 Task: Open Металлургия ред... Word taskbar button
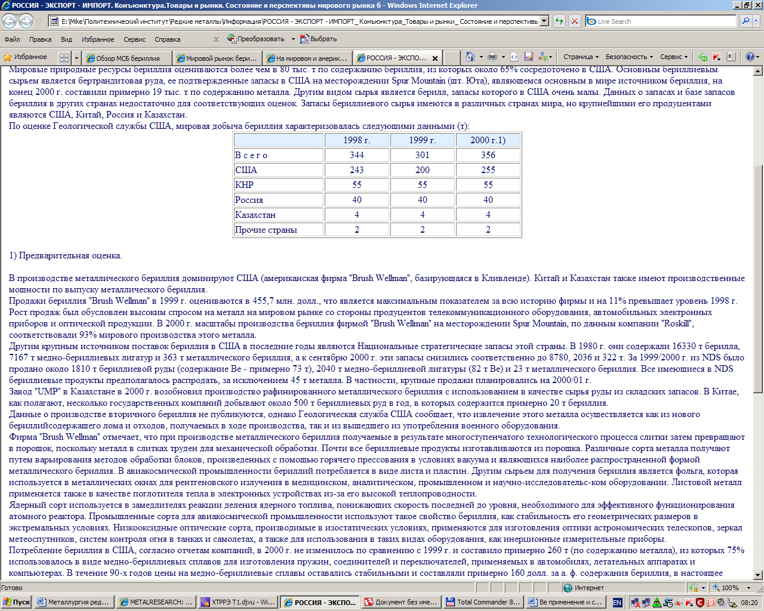(x=73, y=602)
